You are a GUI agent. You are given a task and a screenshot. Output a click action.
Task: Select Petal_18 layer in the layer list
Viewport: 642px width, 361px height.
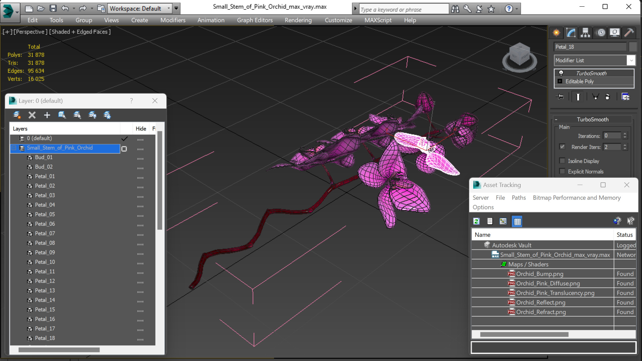(44, 338)
